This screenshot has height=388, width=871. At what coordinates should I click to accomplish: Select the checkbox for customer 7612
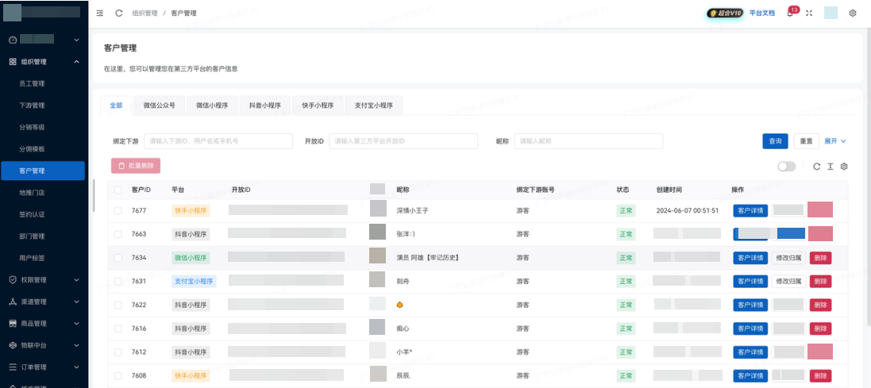118,352
